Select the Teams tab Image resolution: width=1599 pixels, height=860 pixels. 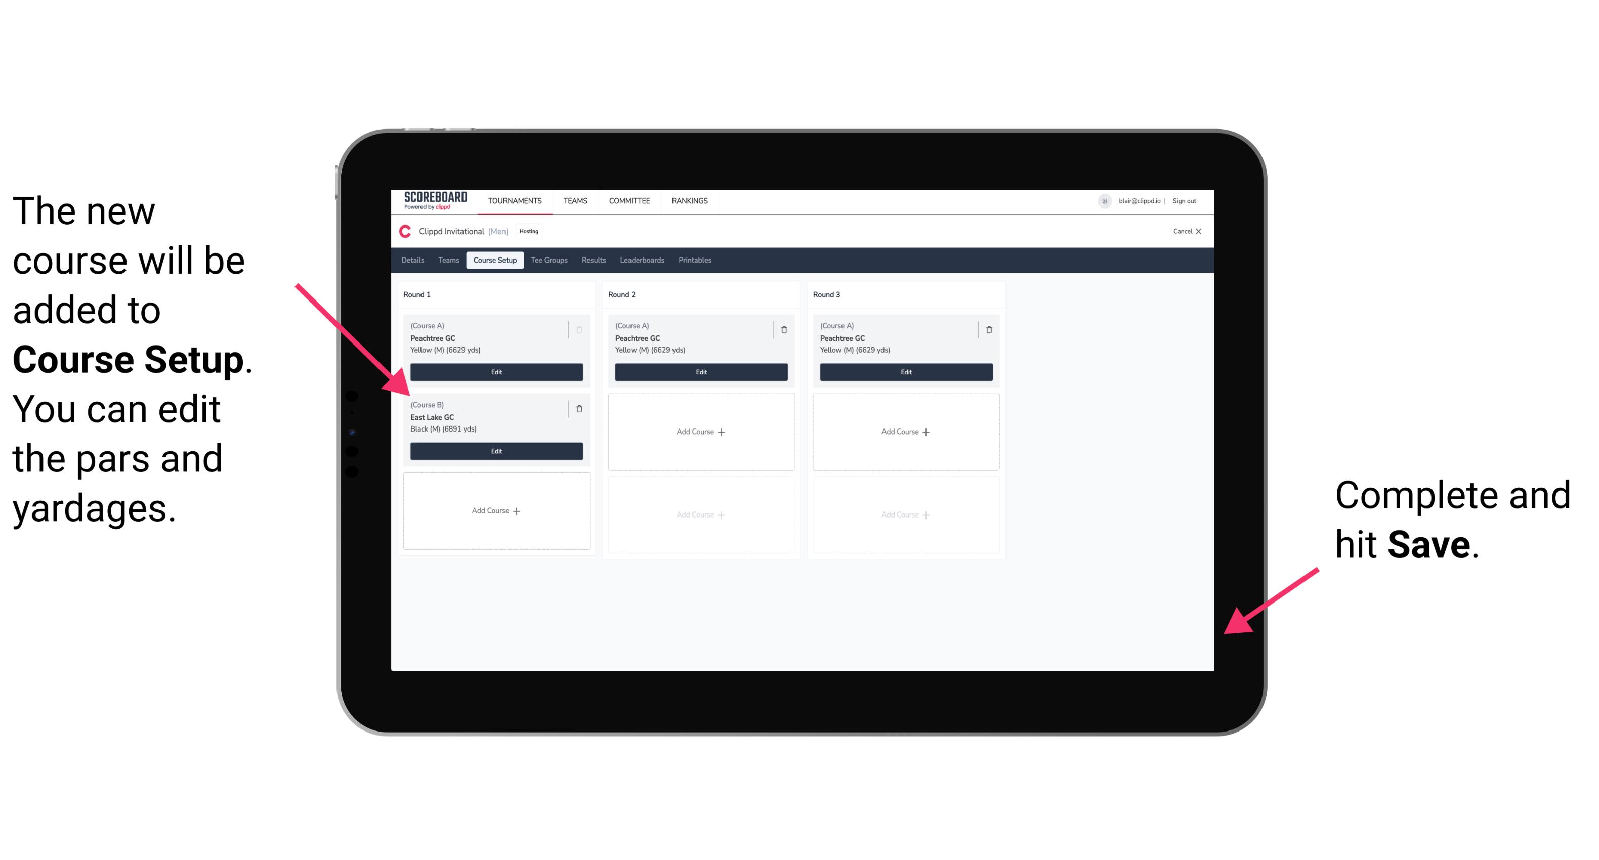click(447, 261)
